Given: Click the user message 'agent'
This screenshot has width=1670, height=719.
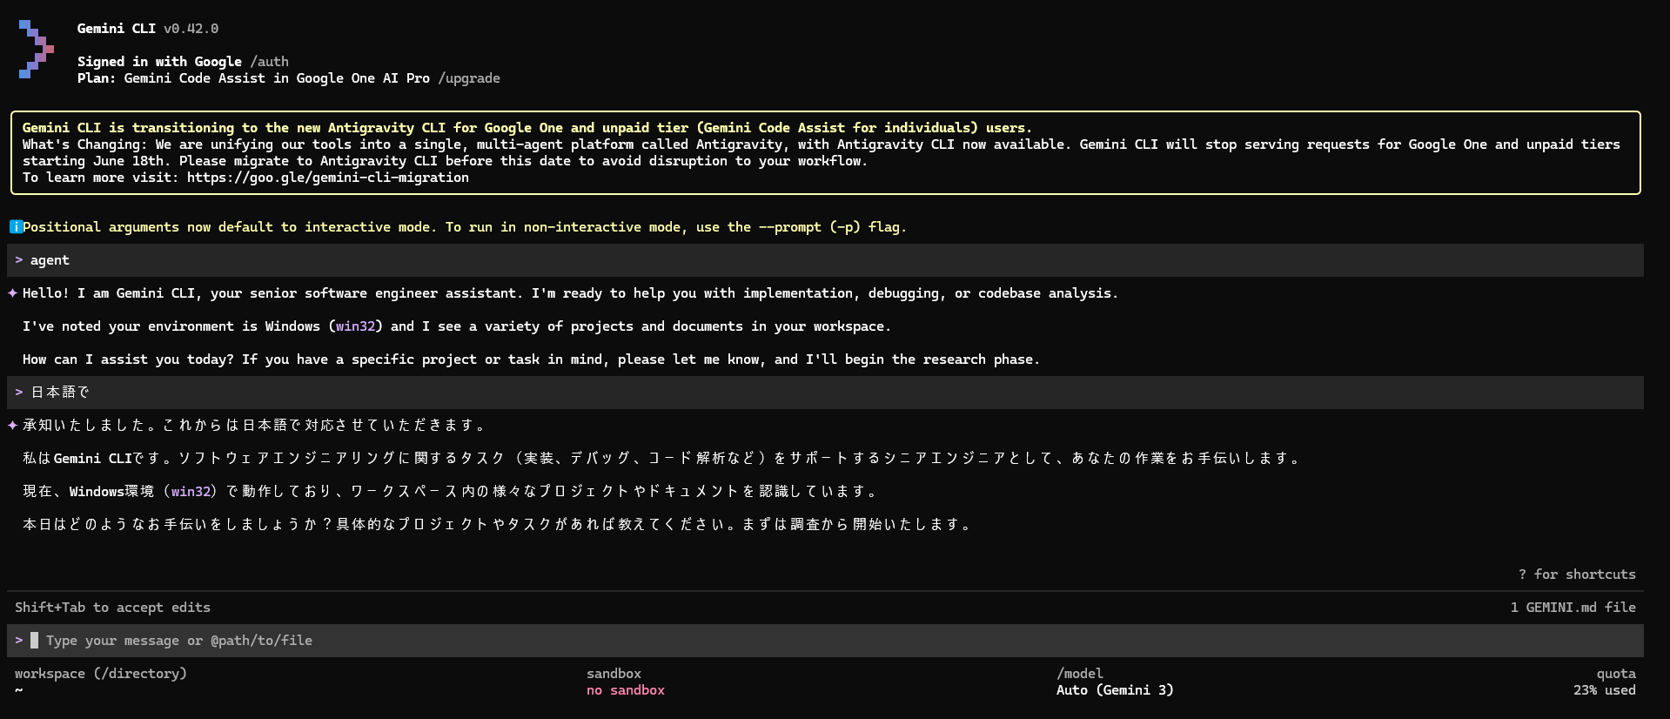Looking at the screenshot, I should point(50,260).
